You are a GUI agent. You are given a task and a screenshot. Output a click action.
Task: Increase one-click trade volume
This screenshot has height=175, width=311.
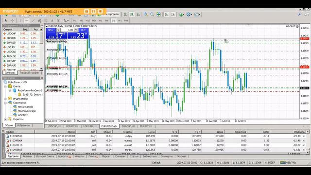click(76, 30)
